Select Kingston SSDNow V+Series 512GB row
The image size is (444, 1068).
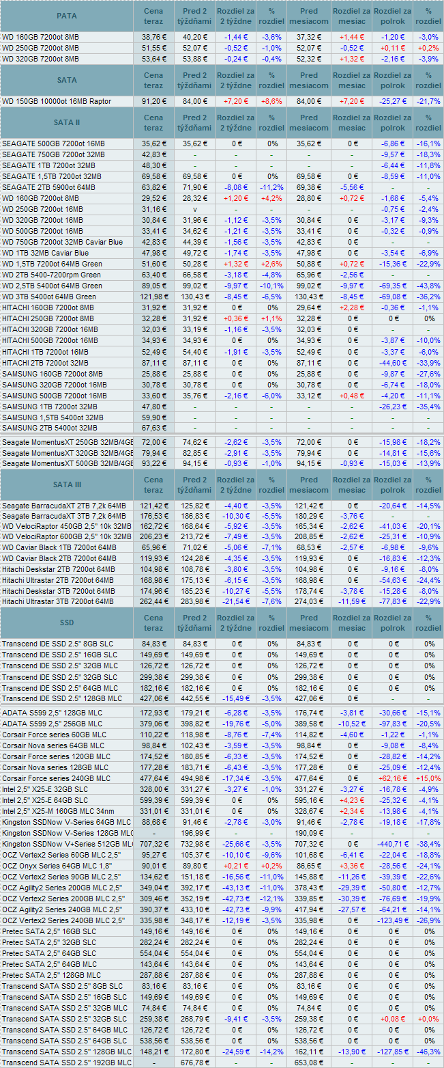(68, 844)
